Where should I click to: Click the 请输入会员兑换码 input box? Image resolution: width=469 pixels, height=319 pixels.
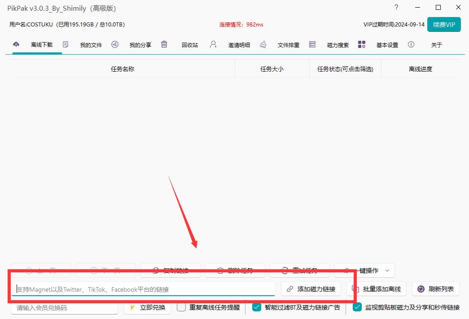[x=64, y=308]
